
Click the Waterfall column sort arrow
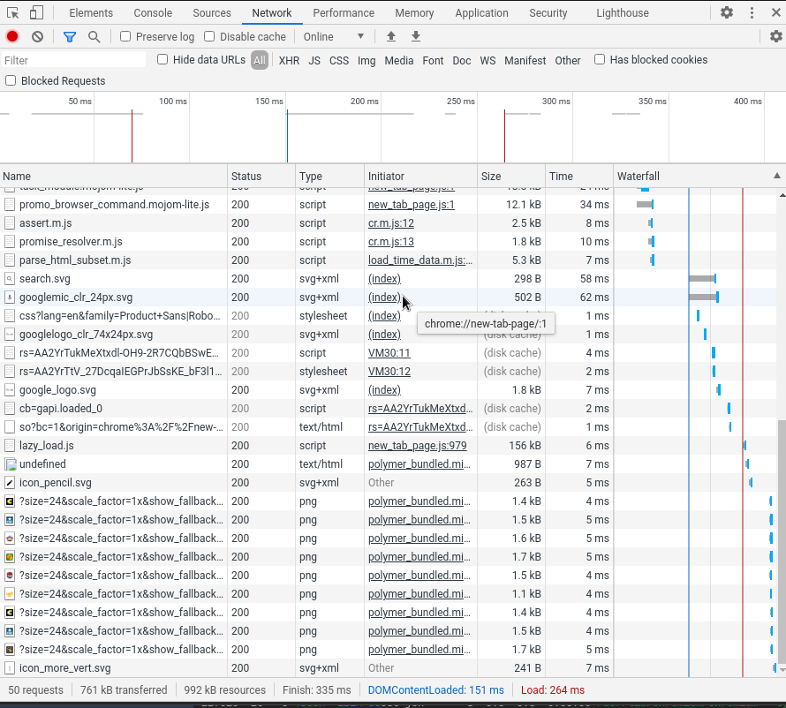pyautogui.click(x=776, y=177)
